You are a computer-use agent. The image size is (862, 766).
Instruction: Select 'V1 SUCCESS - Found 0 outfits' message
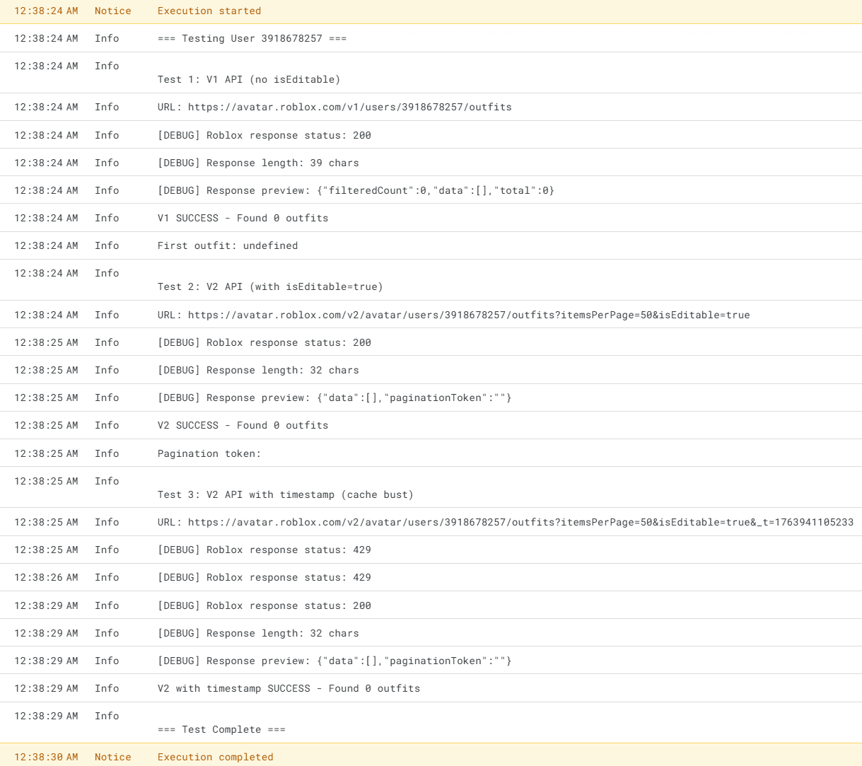[x=242, y=218]
